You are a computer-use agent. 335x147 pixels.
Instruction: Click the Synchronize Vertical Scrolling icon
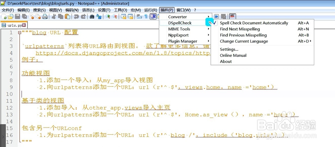click(x=124, y=17)
